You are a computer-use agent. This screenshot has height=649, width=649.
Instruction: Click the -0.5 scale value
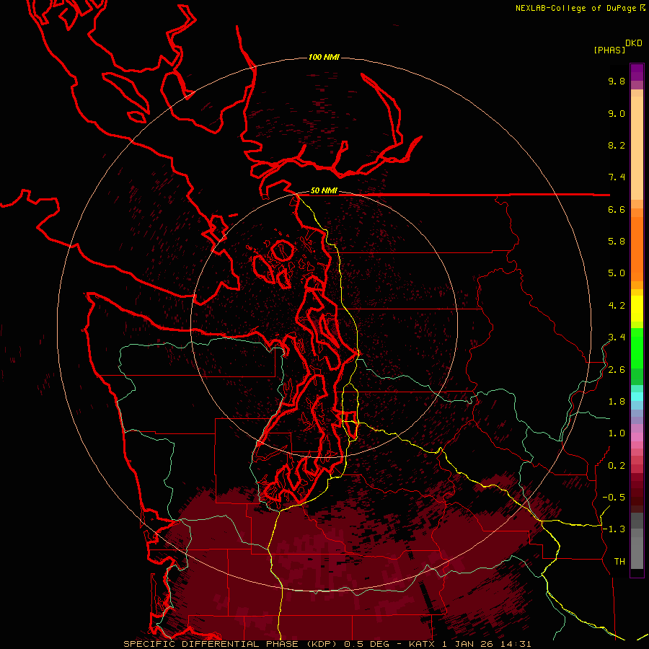tap(614, 498)
